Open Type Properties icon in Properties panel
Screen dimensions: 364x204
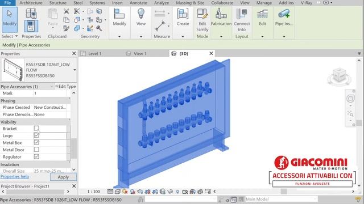point(31,13)
